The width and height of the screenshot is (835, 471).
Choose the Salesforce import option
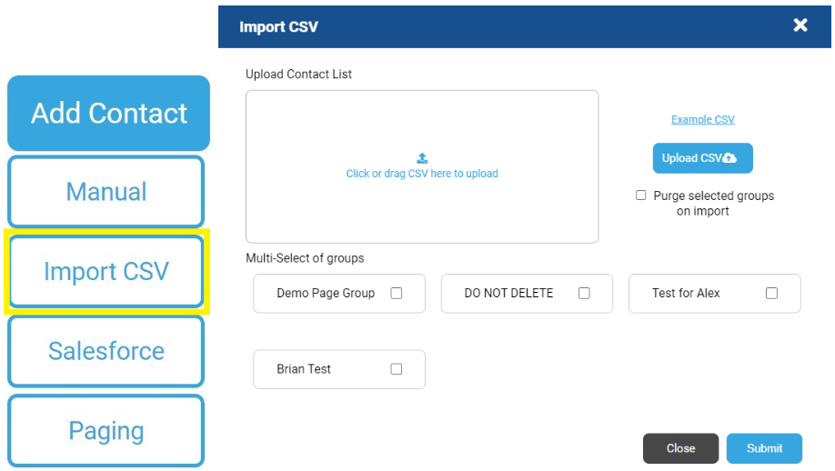coord(106,351)
